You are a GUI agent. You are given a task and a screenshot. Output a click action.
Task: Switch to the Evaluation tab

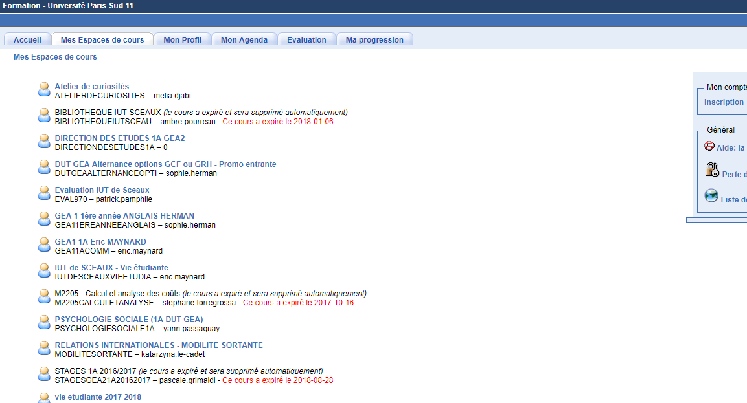coord(306,40)
